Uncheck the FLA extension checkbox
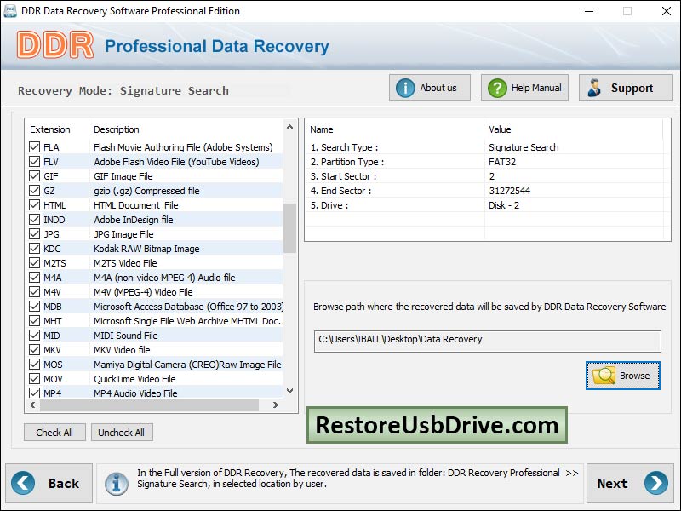Viewport: 681px width, 511px height. point(34,146)
